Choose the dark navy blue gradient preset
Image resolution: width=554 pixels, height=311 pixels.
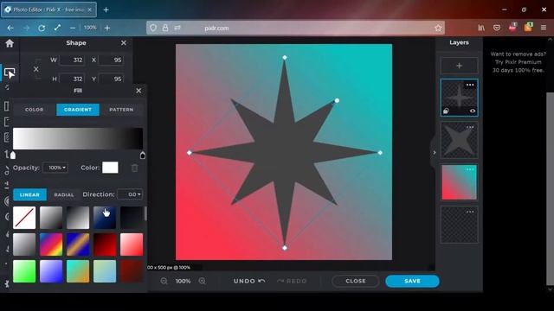105,218
